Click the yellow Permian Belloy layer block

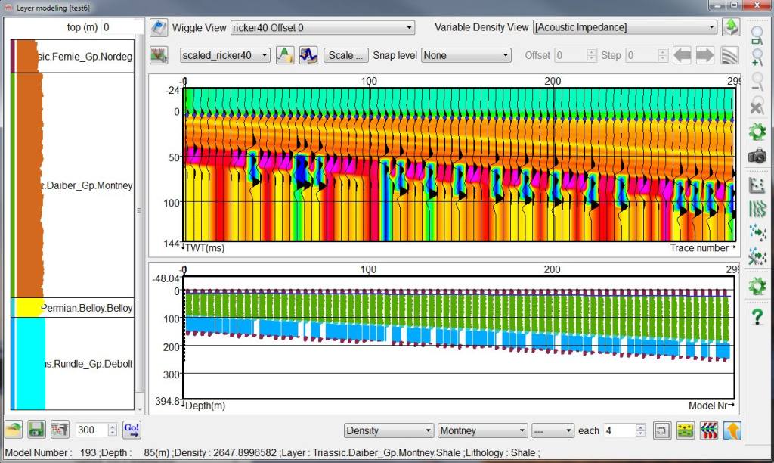[27, 307]
